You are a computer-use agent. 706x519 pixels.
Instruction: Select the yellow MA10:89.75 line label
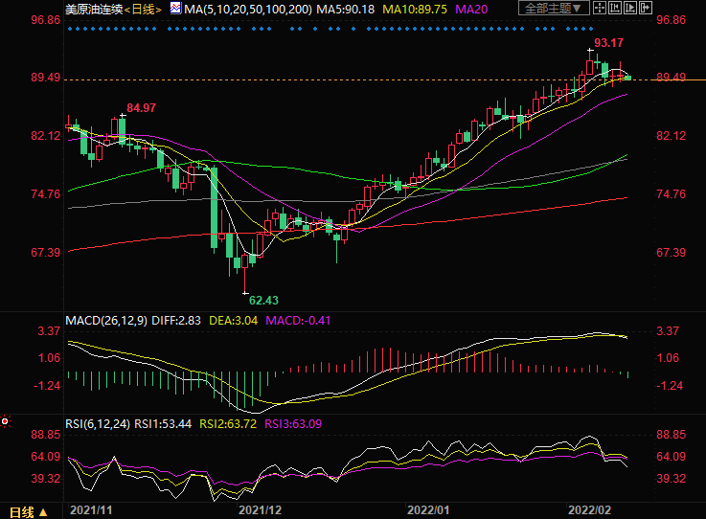[x=416, y=9]
